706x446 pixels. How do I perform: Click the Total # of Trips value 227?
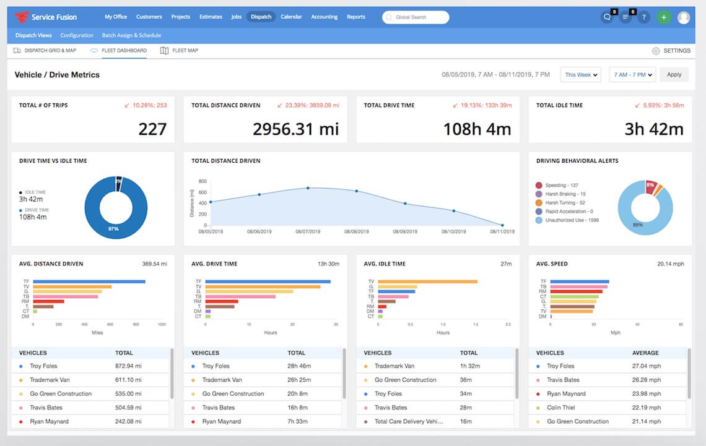click(x=152, y=129)
